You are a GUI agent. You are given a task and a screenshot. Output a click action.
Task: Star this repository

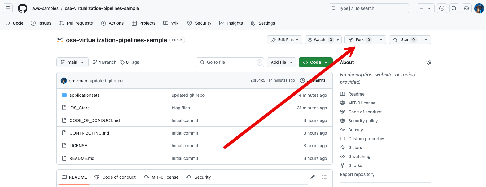click(x=405, y=40)
